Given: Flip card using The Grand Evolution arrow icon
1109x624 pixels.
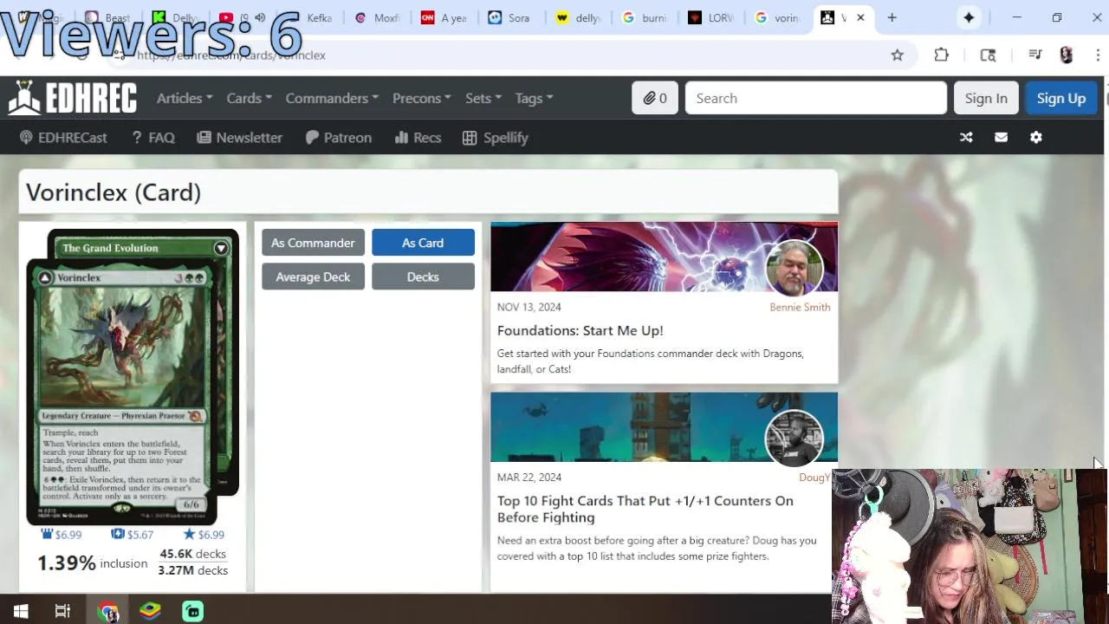Looking at the screenshot, I should (221, 248).
